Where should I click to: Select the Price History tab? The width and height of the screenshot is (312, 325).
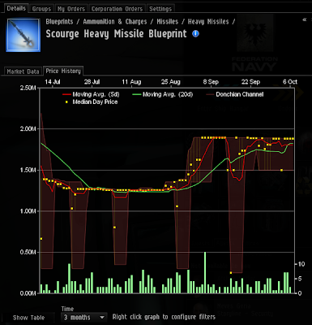(63, 71)
